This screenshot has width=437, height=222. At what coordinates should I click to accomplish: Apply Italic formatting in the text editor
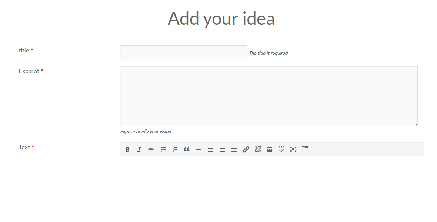click(x=139, y=150)
